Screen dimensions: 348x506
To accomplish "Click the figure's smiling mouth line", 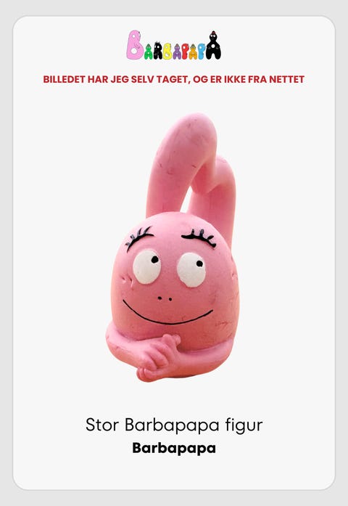I will click(167, 314).
